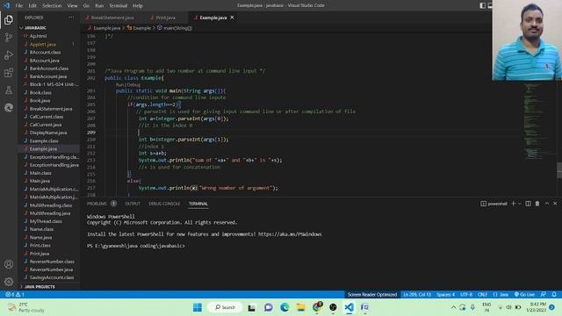The height and width of the screenshot is (316, 562).
Task: Click Ln 209, Col line position indicator
Action: coord(417,294)
